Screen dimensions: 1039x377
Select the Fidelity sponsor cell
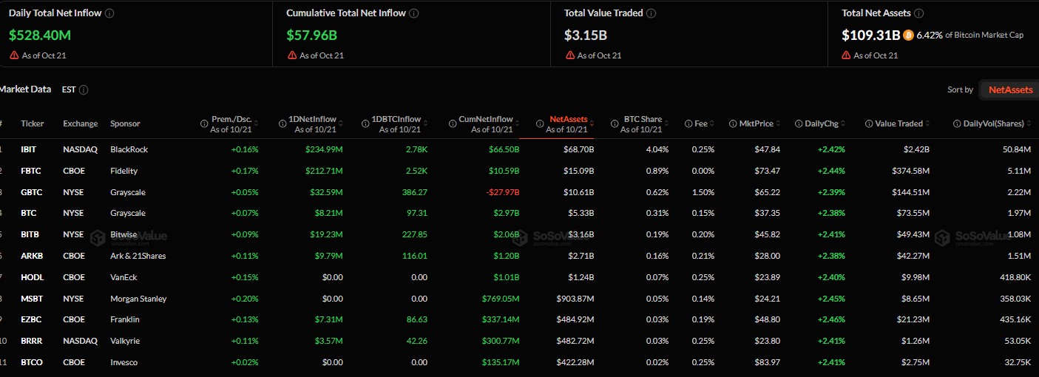click(x=124, y=171)
